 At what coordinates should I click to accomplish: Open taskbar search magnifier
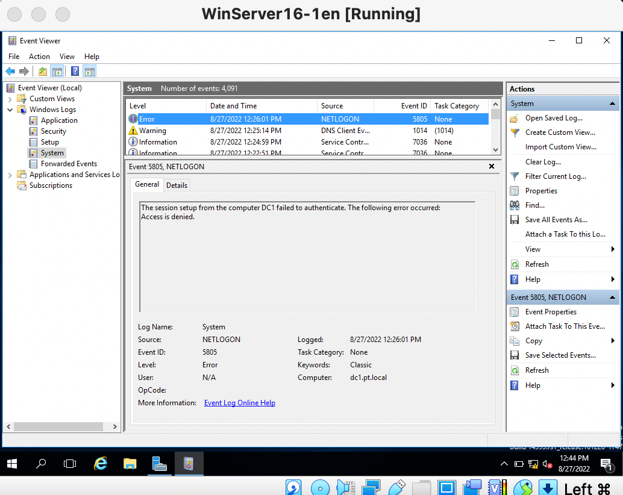pyautogui.click(x=41, y=463)
